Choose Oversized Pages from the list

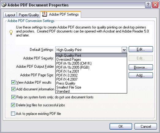(91, 59)
